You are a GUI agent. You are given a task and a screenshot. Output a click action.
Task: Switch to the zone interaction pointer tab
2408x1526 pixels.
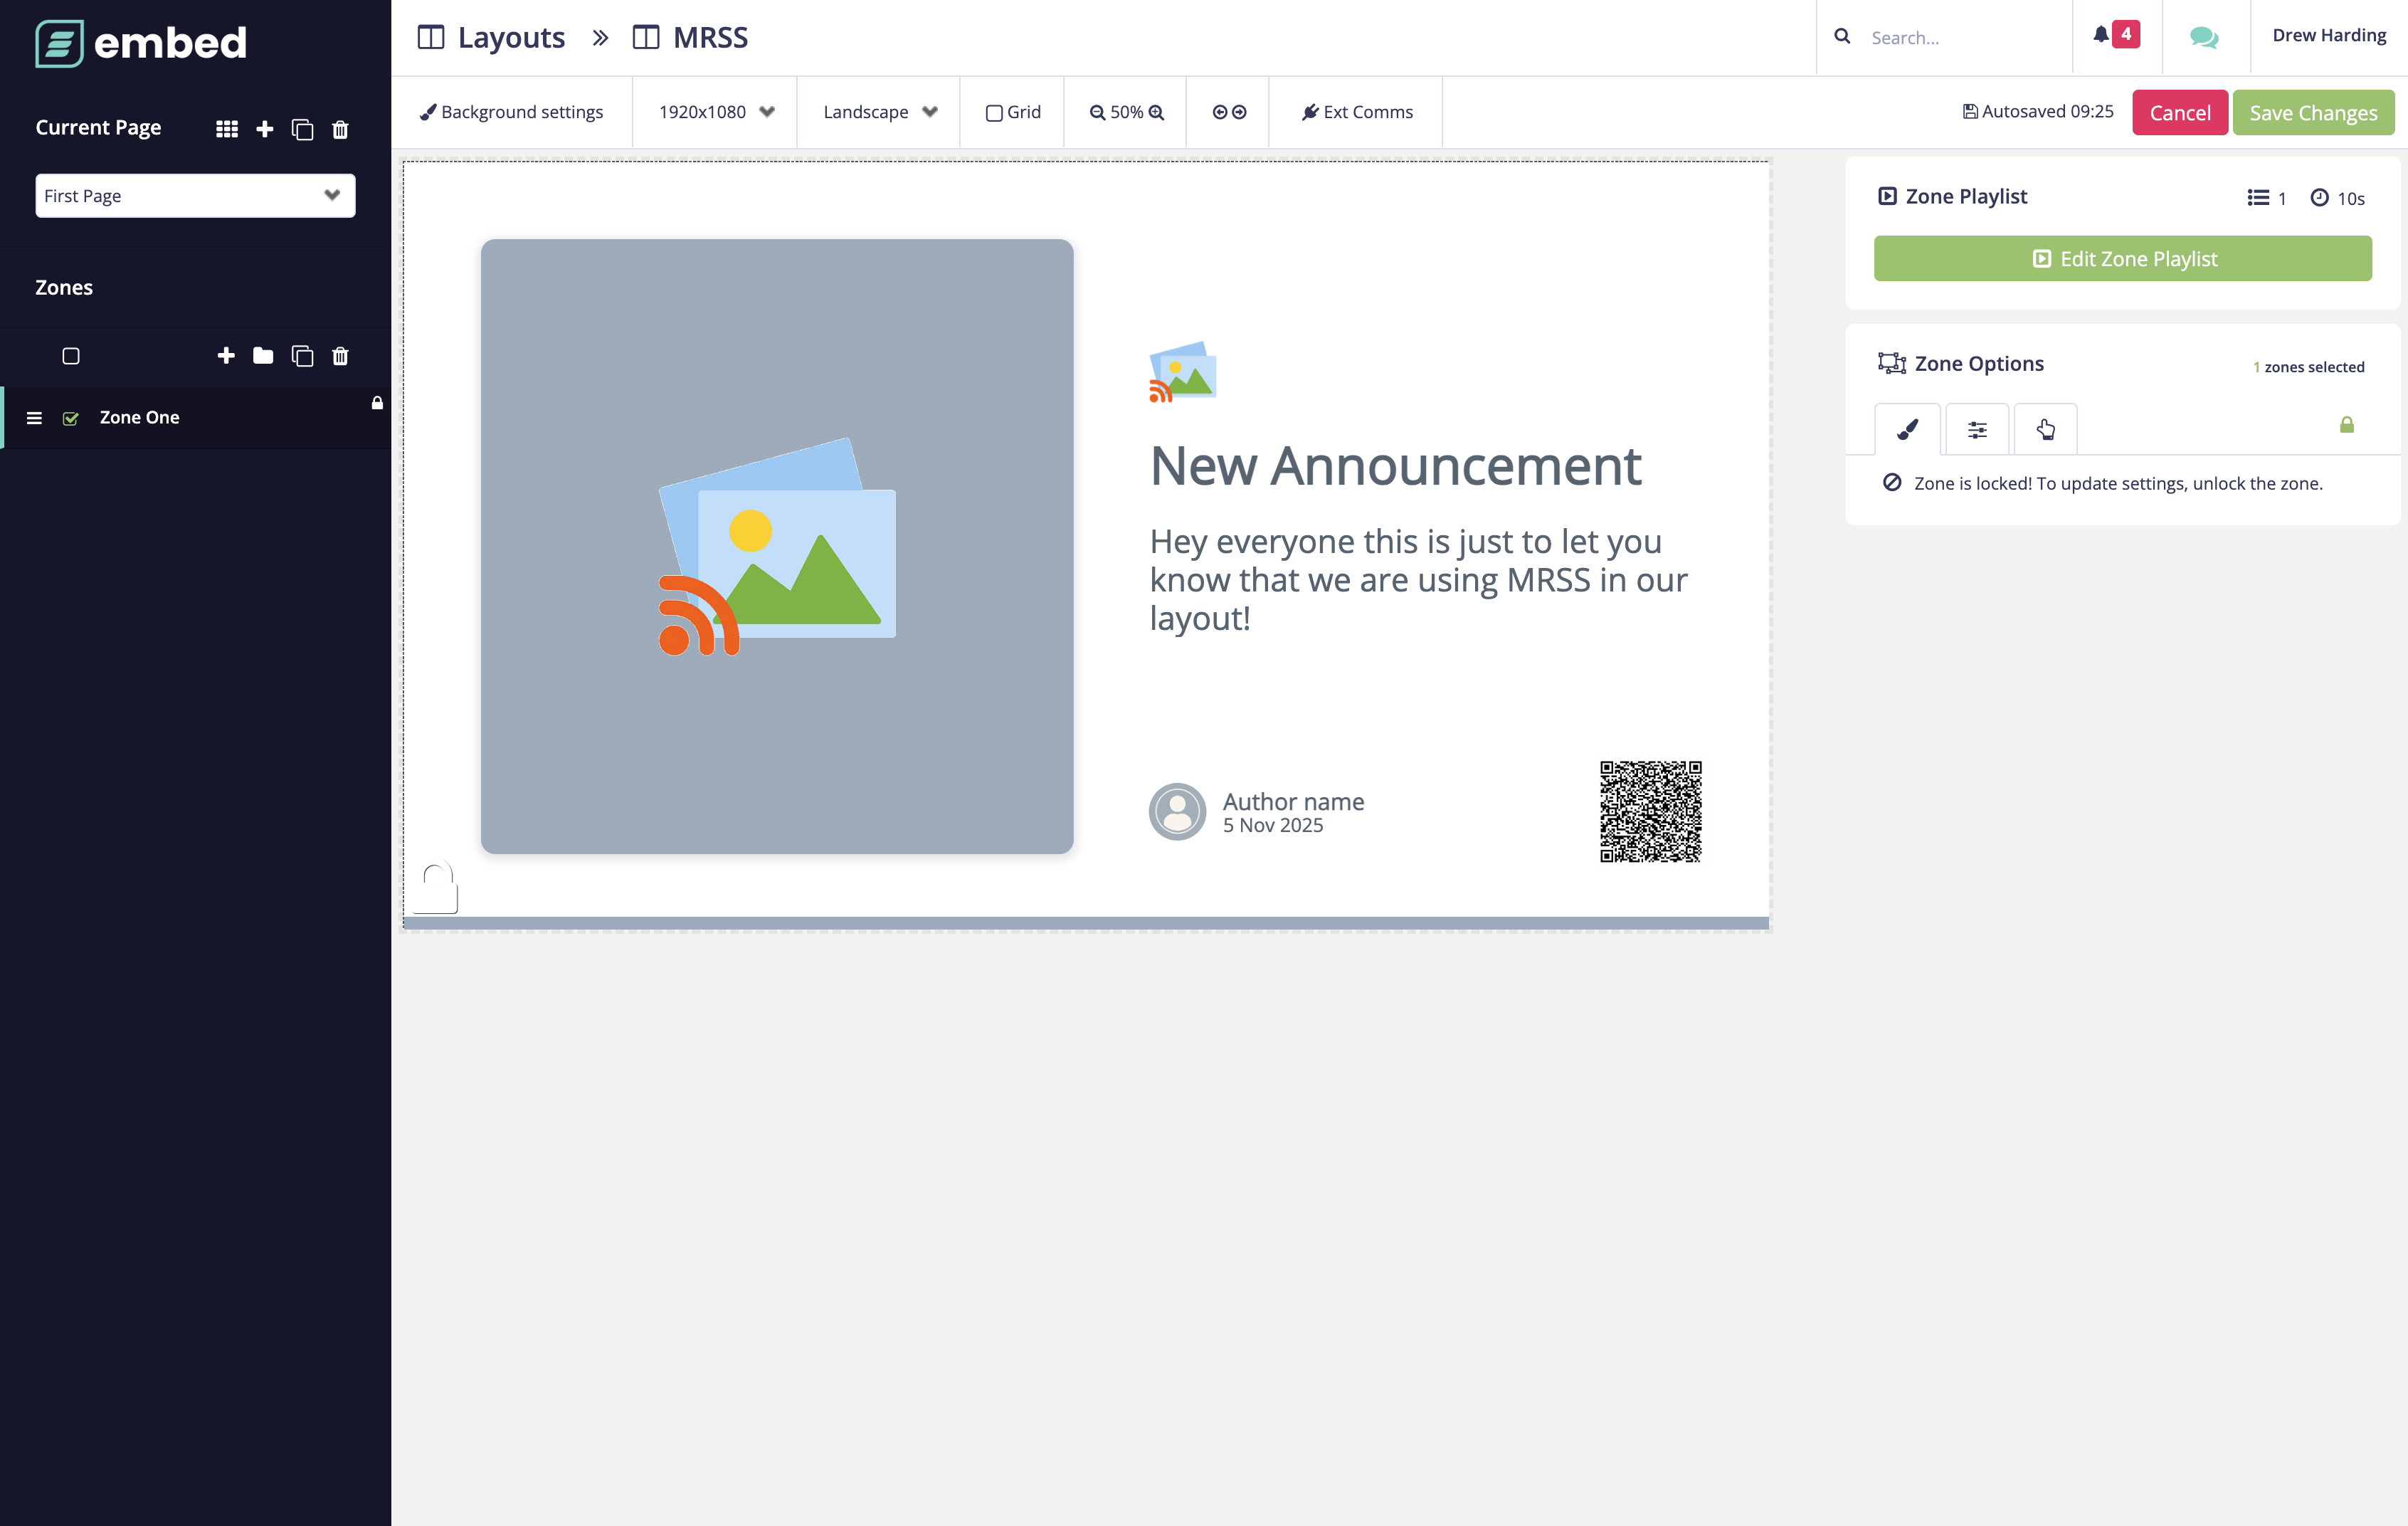(2045, 430)
